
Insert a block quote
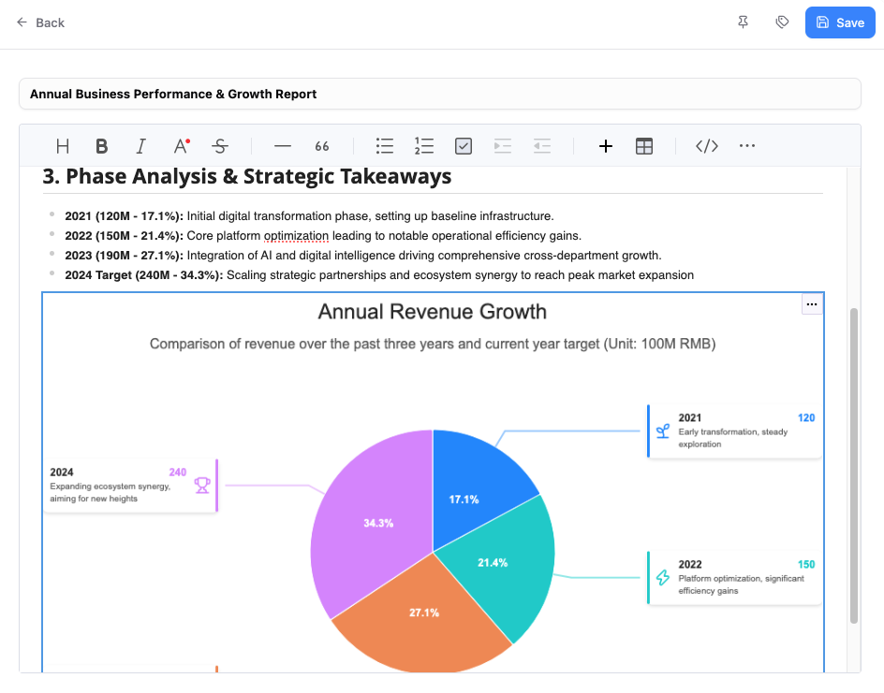coord(322,146)
